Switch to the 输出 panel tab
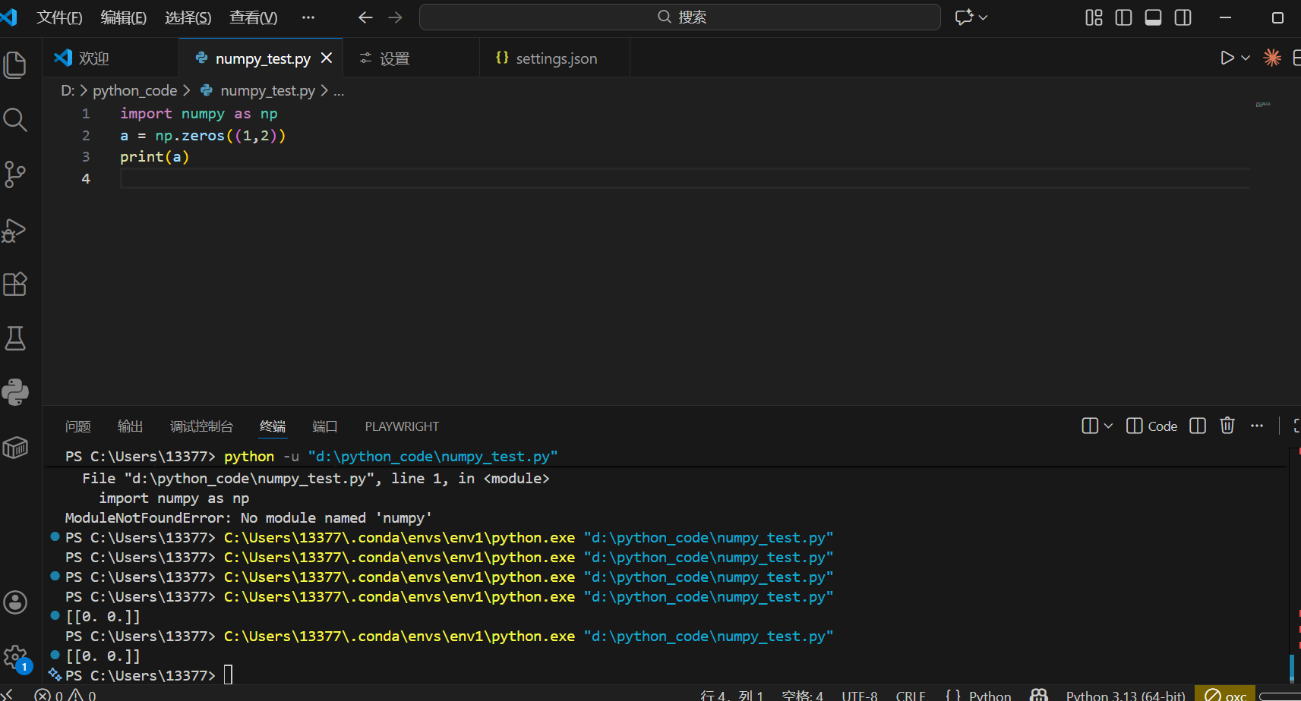Viewport: 1301px width, 701px height. (x=131, y=426)
